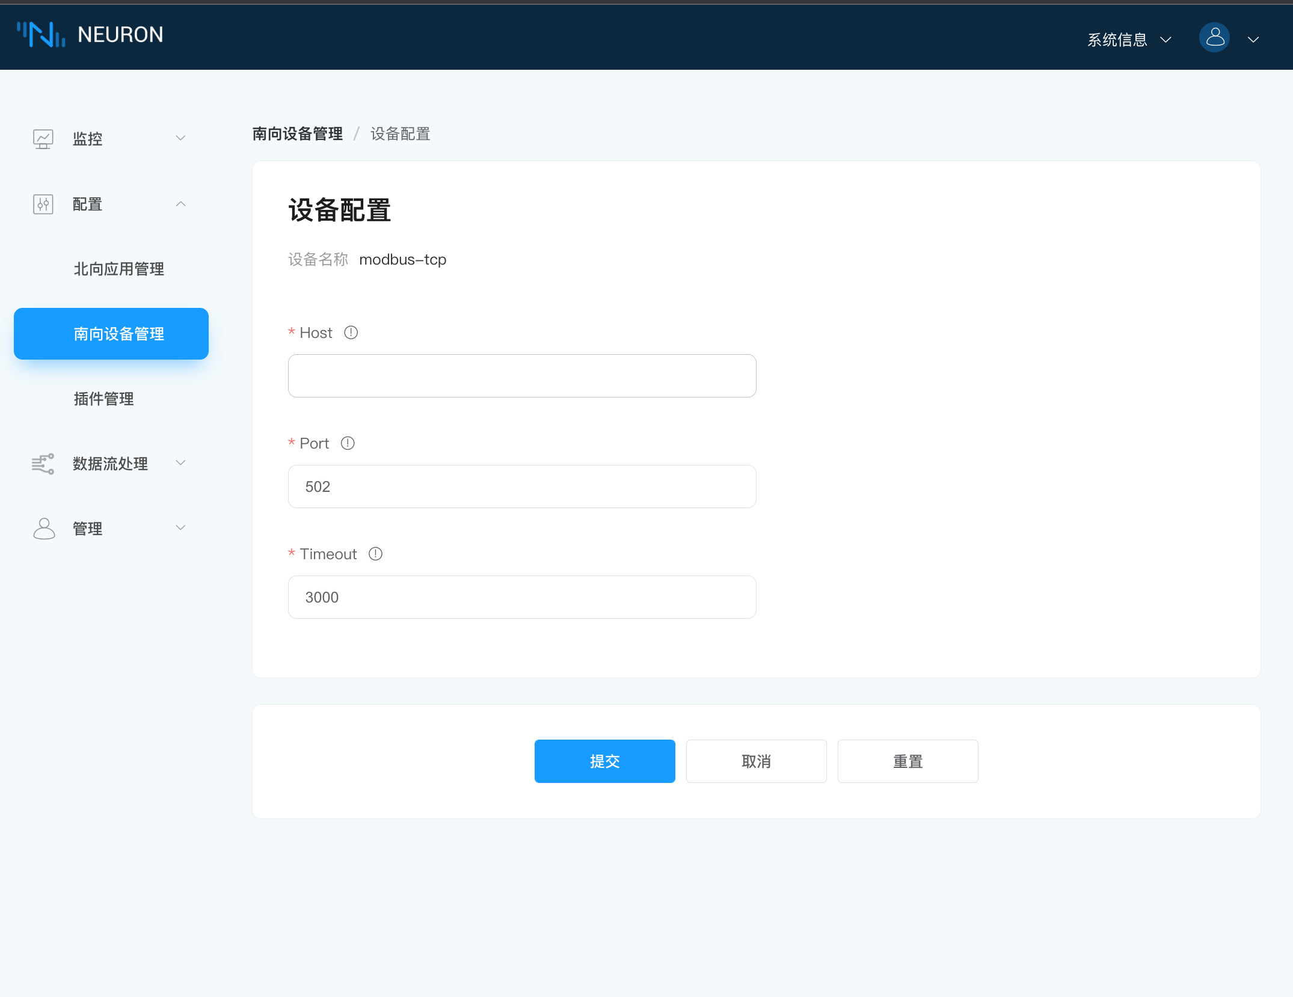This screenshot has width=1293, height=997.
Task: Expand the 监控 section in sidebar
Action: click(x=180, y=138)
